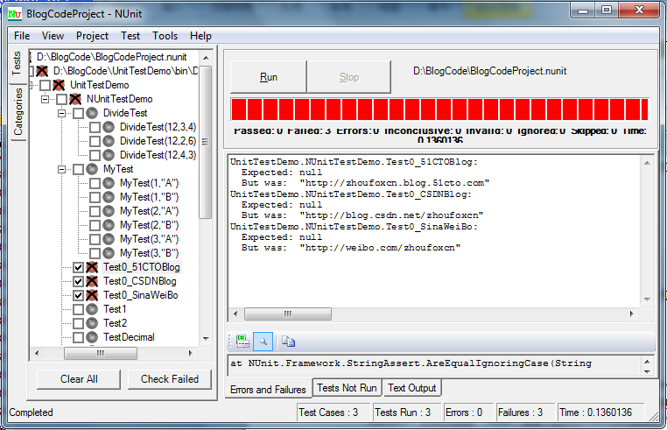This screenshot has width=667, height=430.
Task: Open the Tools menu
Action: tap(165, 36)
